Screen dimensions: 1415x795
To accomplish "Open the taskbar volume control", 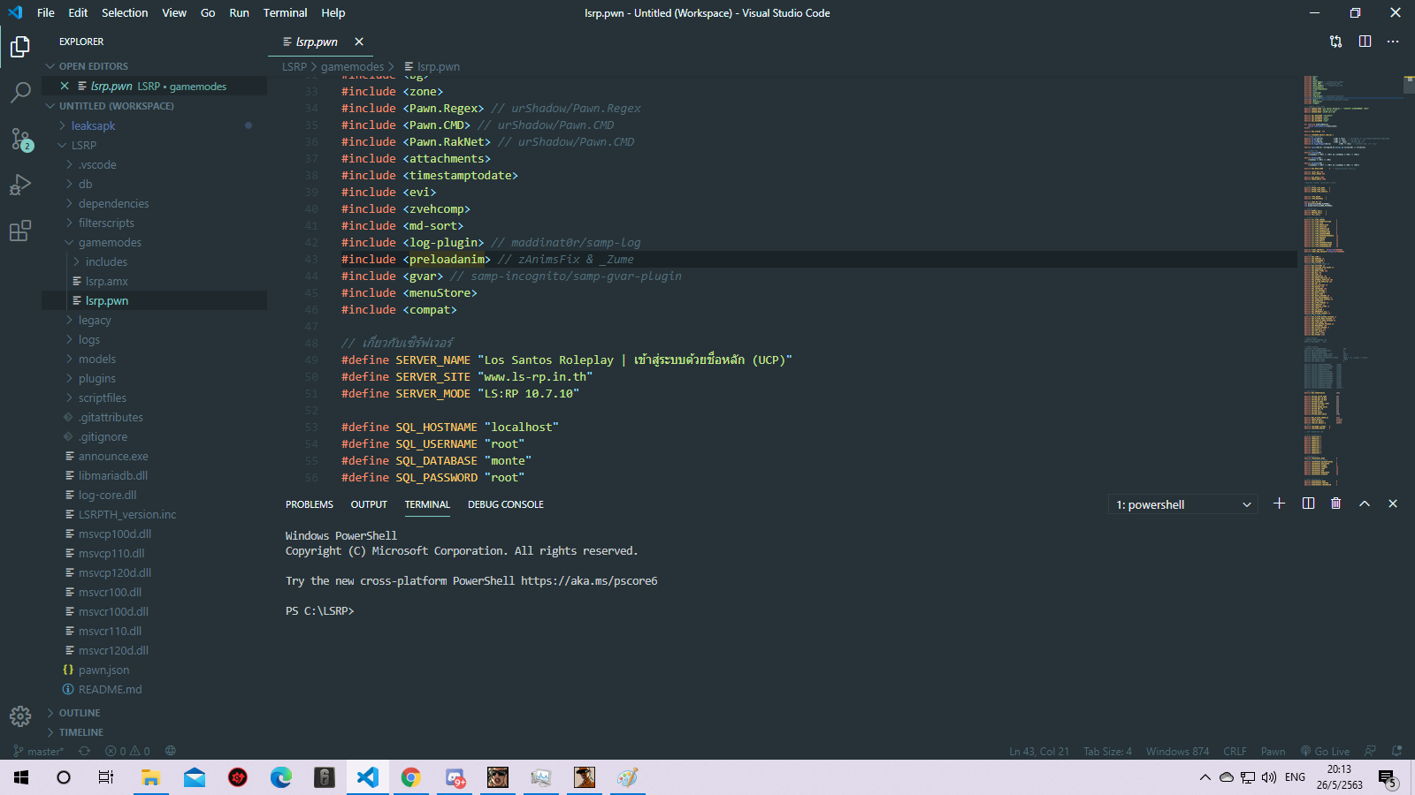I will click(x=1269, y=777).
